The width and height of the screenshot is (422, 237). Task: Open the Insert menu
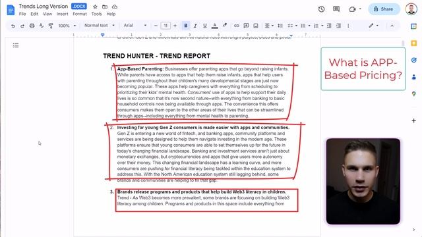(x=62, y=14)
